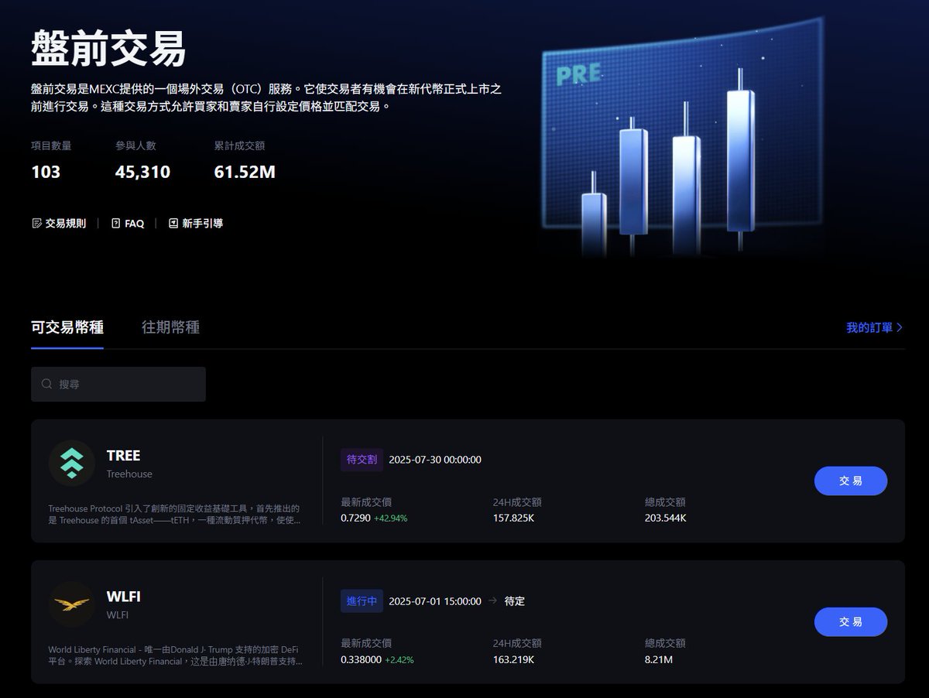Click the Treehouse subtitle under TREE
The image size is (929, 698).
coord(129,474)
